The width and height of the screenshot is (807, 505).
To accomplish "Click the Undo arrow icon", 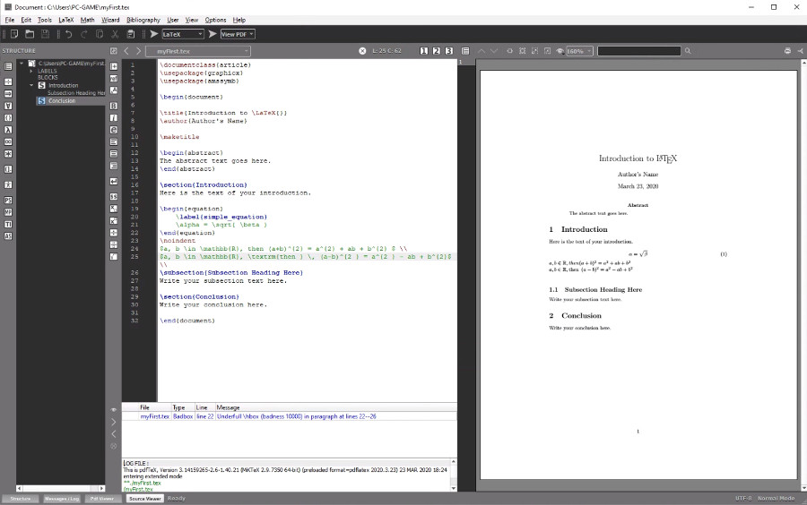I will (x=69, y=34).
